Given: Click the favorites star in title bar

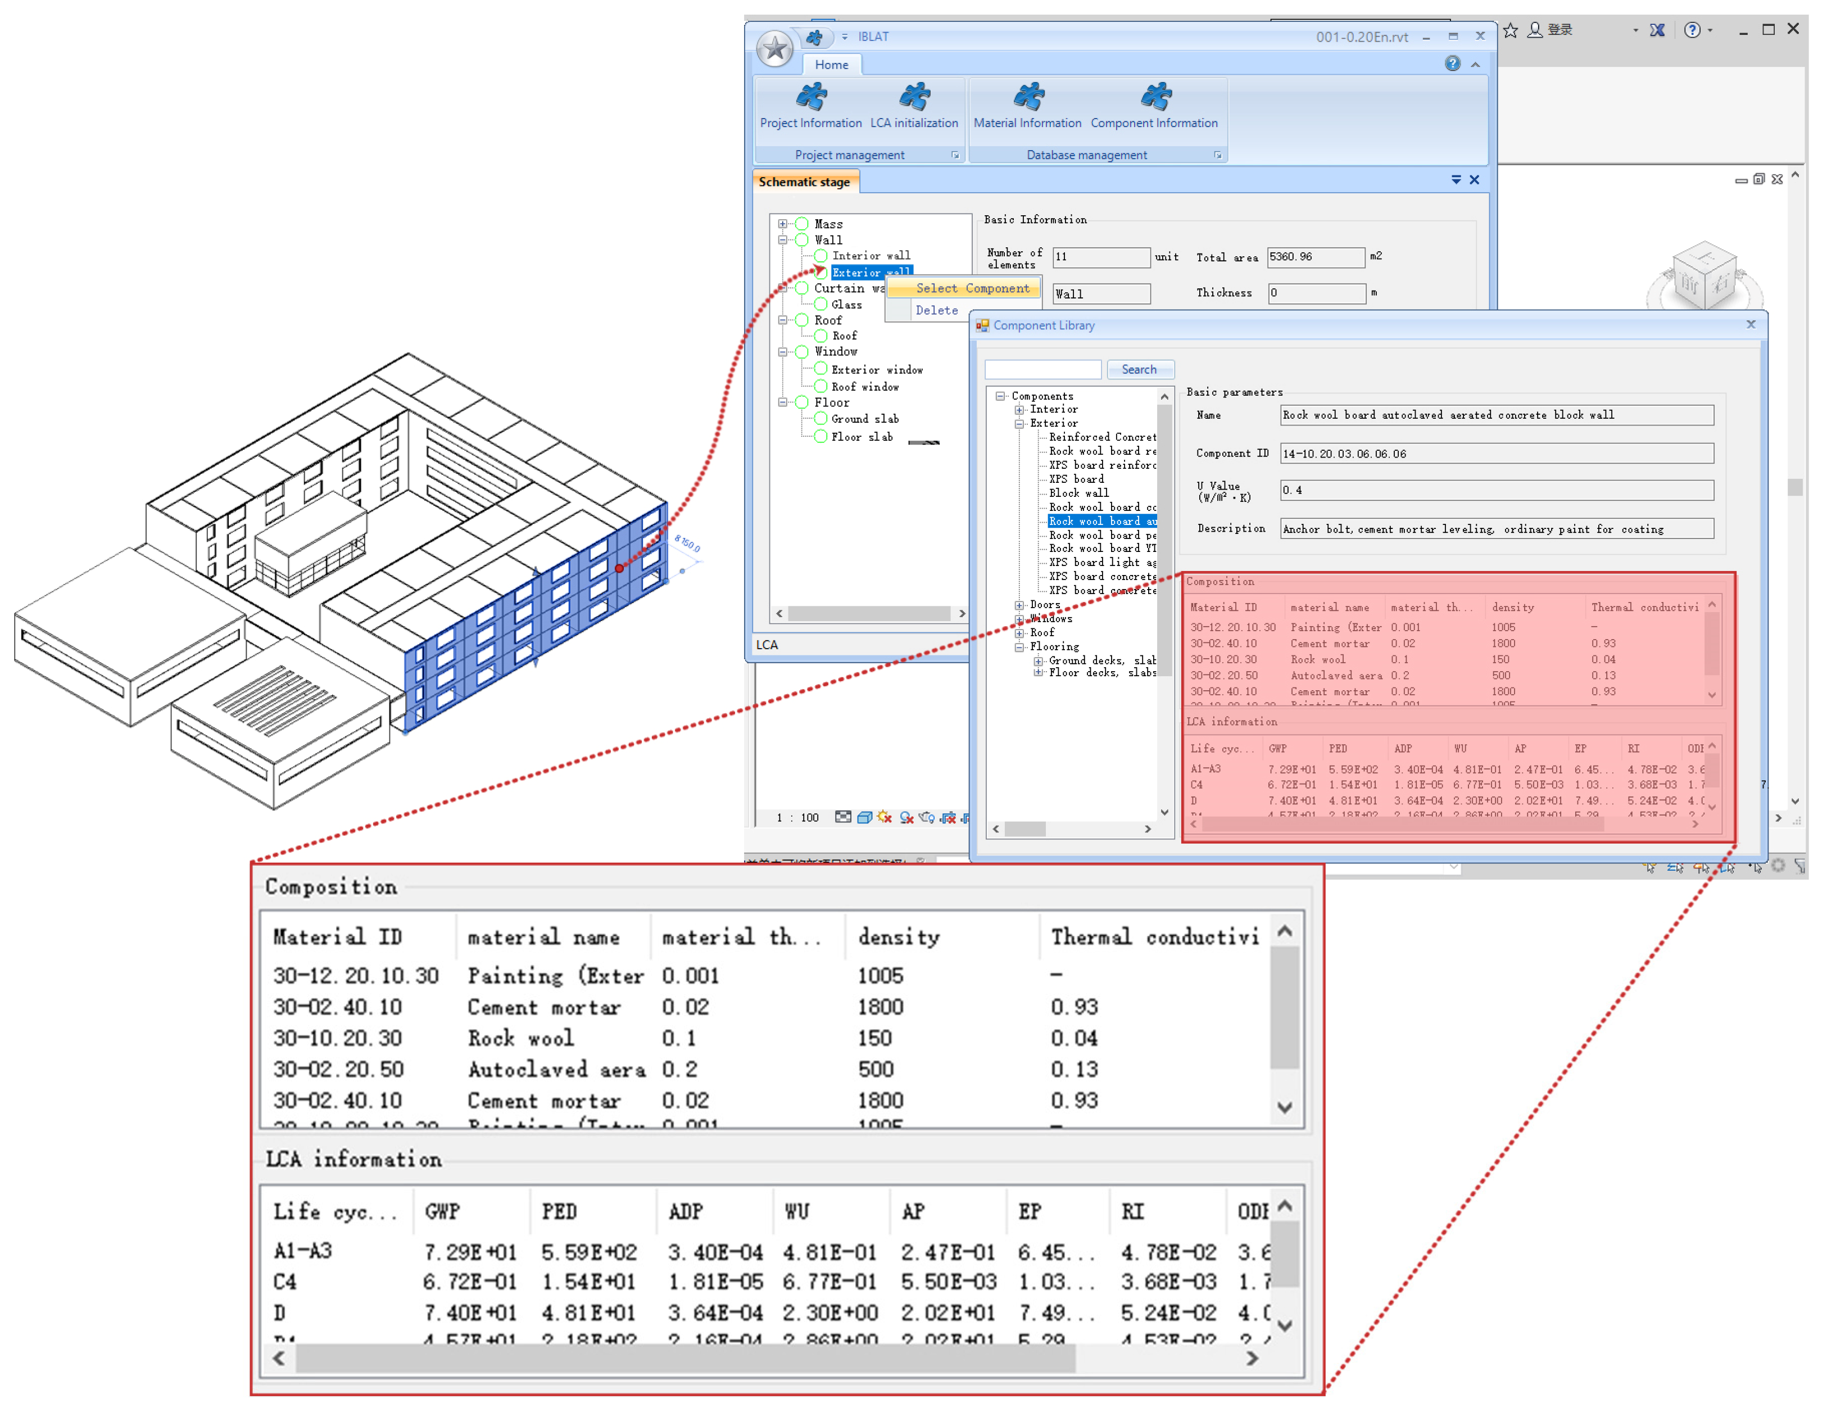Looking at the screenshot, I should pyautogui.click(x=1510, y=30).
